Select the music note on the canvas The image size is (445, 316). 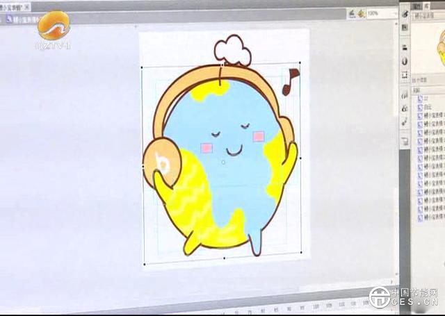click(x=289, y=81)
